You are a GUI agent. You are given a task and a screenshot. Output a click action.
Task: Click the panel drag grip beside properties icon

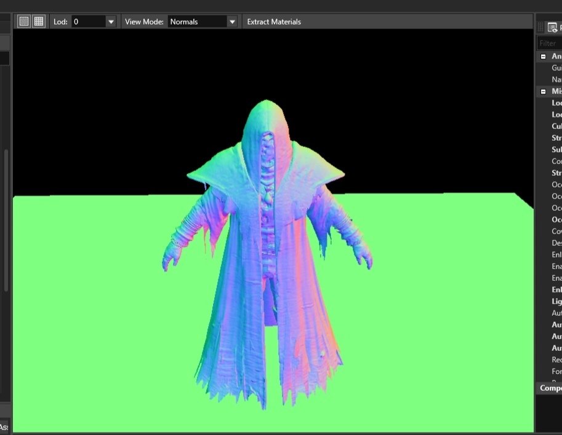(x=541, y=27)
